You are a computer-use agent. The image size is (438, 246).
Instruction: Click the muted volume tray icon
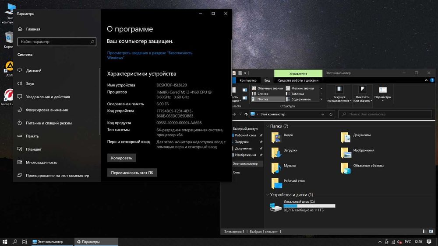[400, 242]
